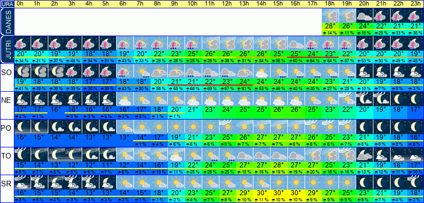
Task: Open the SO 7h sun with showers icon
Action: coord(142,71)
